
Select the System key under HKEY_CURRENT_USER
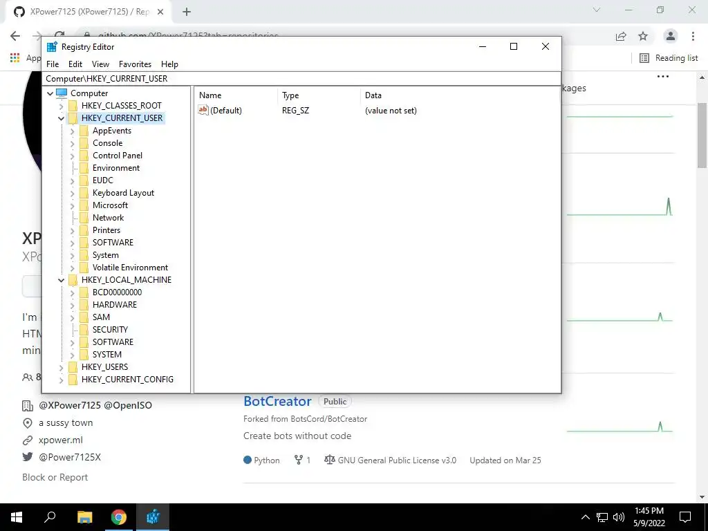[106, 255]
